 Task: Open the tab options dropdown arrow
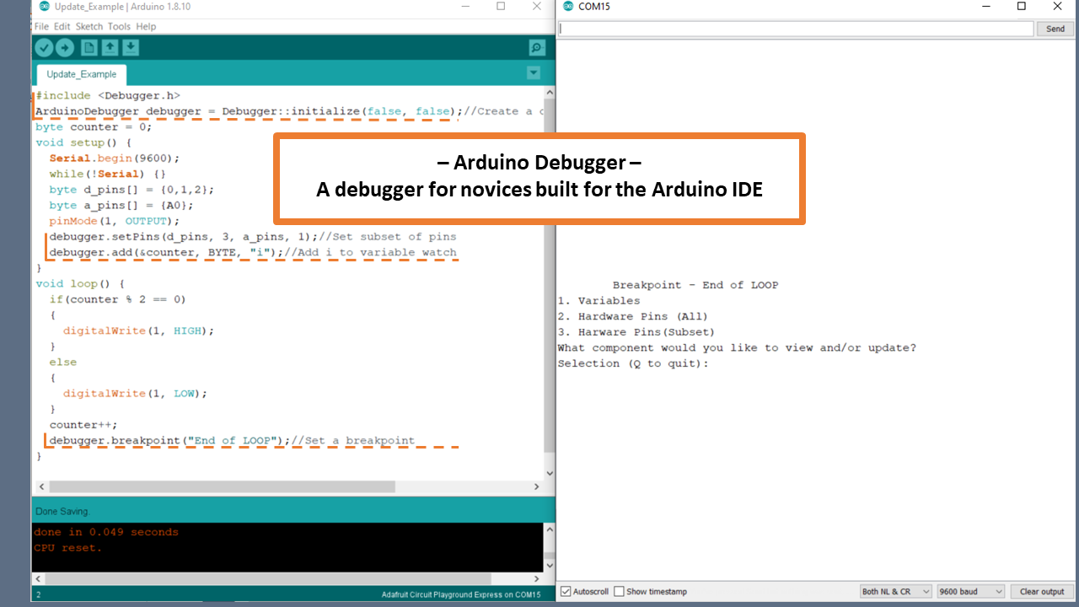(x=533, y=73)
